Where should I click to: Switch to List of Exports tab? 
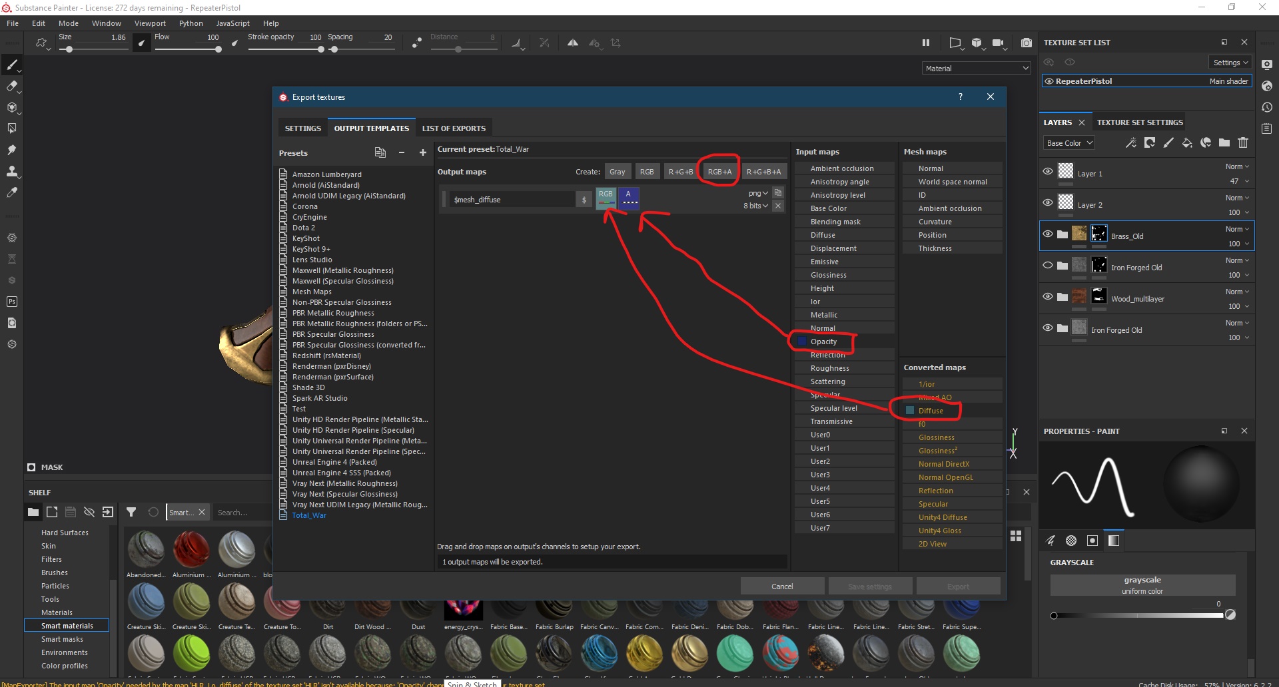[x=454, y=128]
